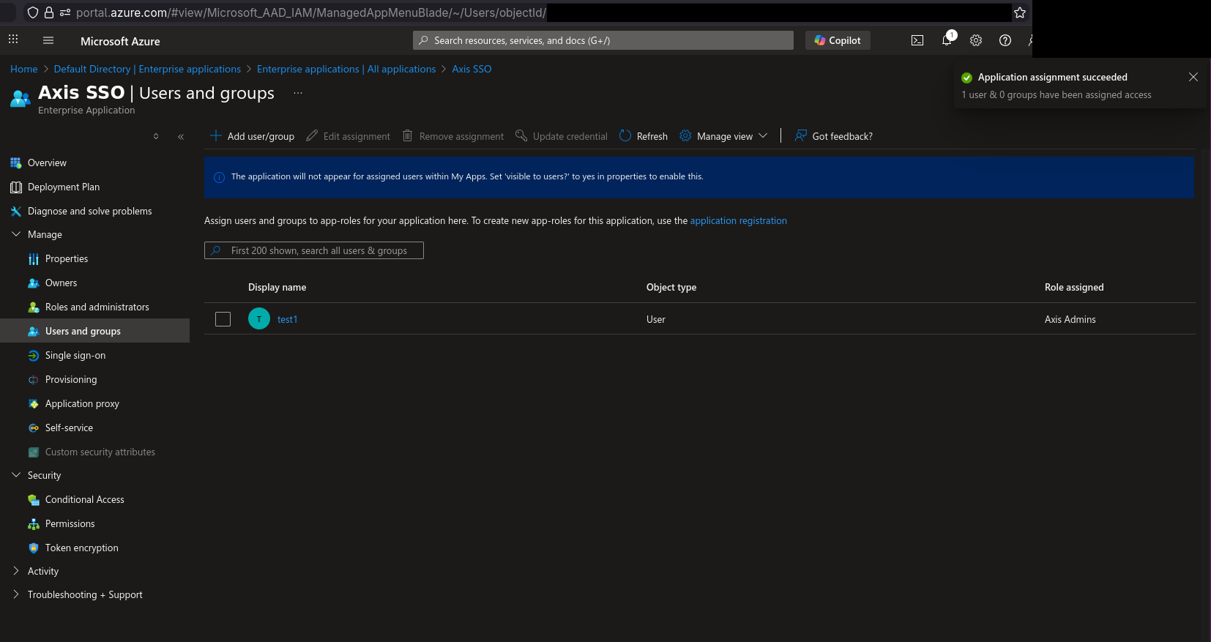Click the info icon in blue banner

click(x=219, y=177)
